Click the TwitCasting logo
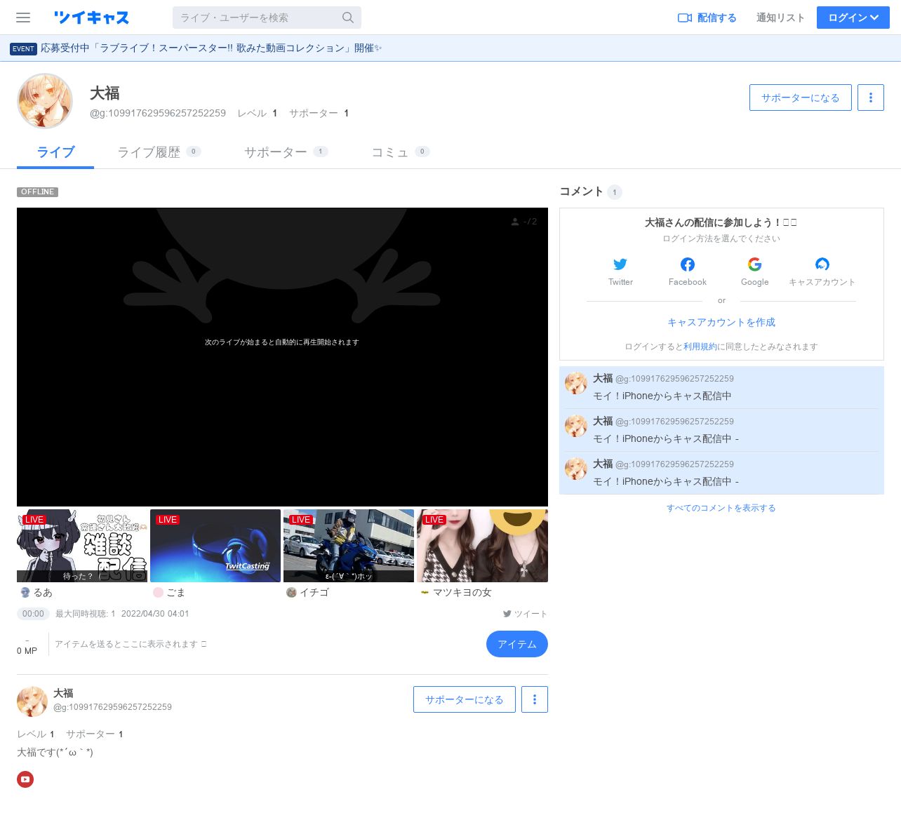Viewport: 901px width, 839px height. click(91, 18)
